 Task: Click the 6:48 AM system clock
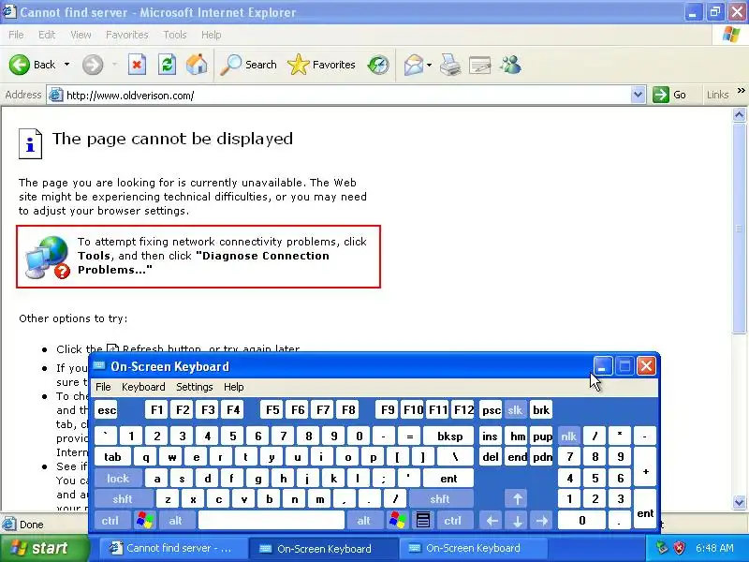point(714,548)
